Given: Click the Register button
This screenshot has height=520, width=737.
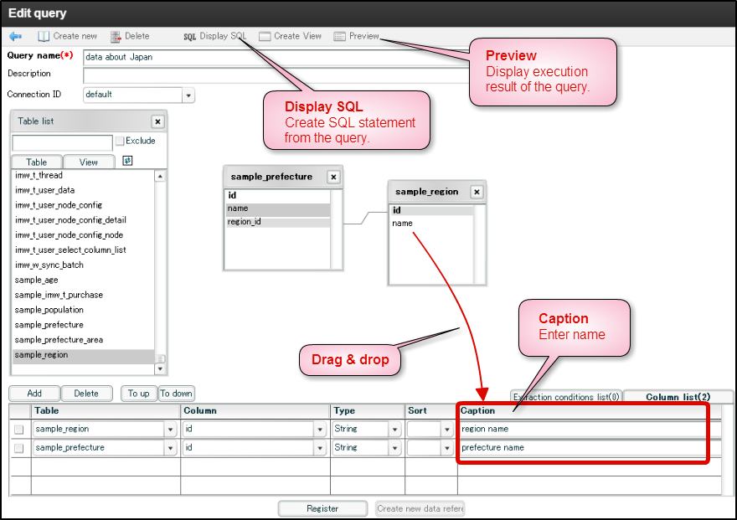Looking at the screenshot, I should [322, 507].
